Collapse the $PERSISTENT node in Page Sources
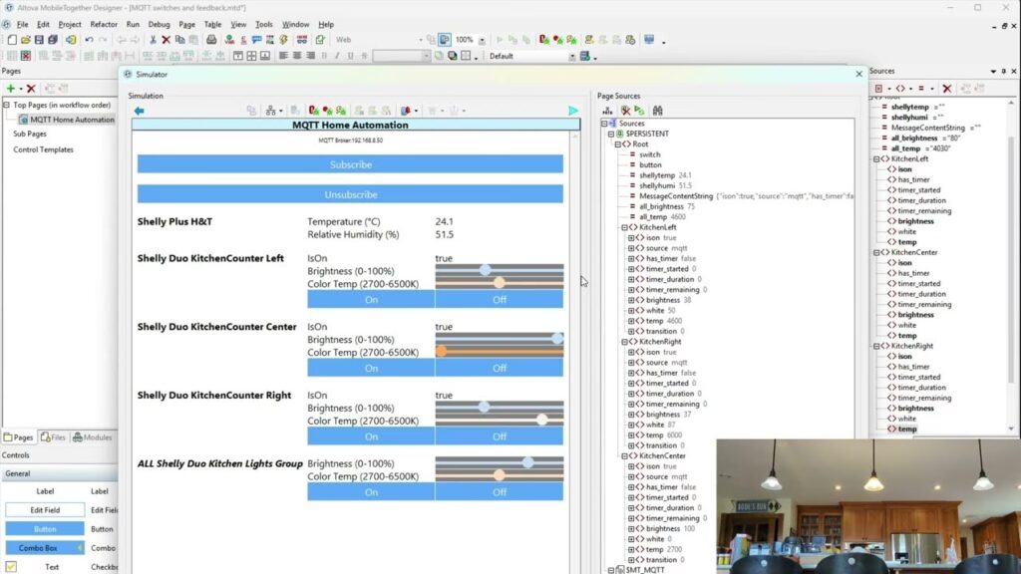The height and width of the screenshot is (574, 1021). coord(611,134)
